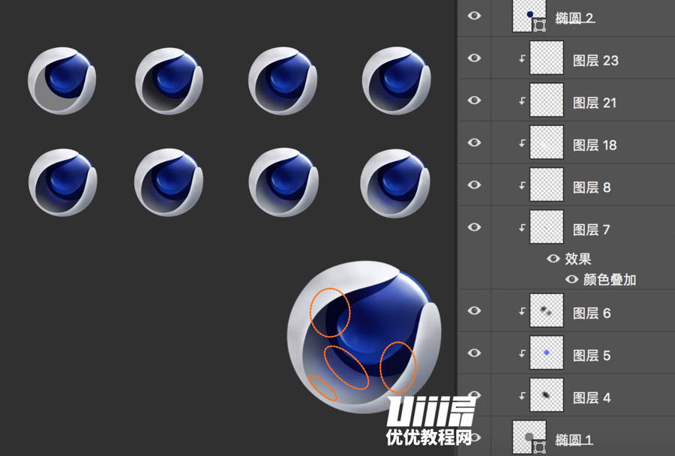This screenshot has height=456, width=675.
Task: Click the 椭圆 2 layer name
Action: (574, 18)
